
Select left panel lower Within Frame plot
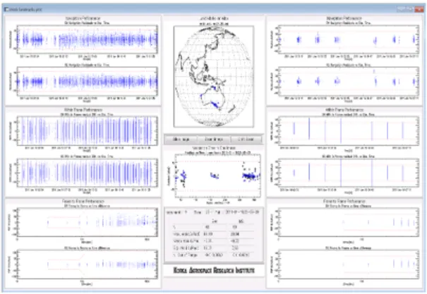[x=87, y=173]
